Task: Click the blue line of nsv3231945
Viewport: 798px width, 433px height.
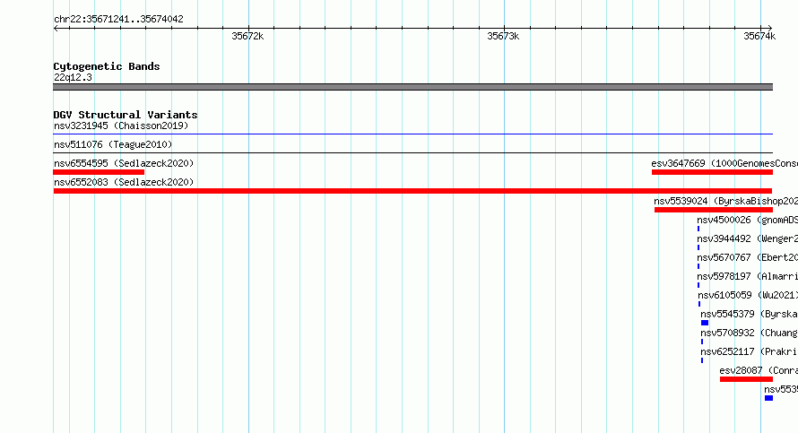Action: 412,134
